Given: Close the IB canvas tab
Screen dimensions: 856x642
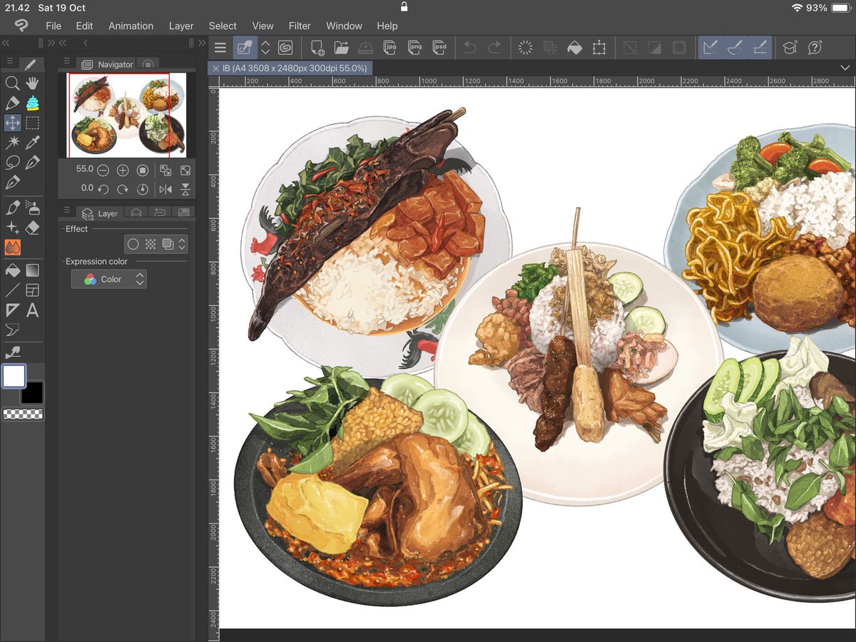Looking at the screenshot, I should point(216,68).
